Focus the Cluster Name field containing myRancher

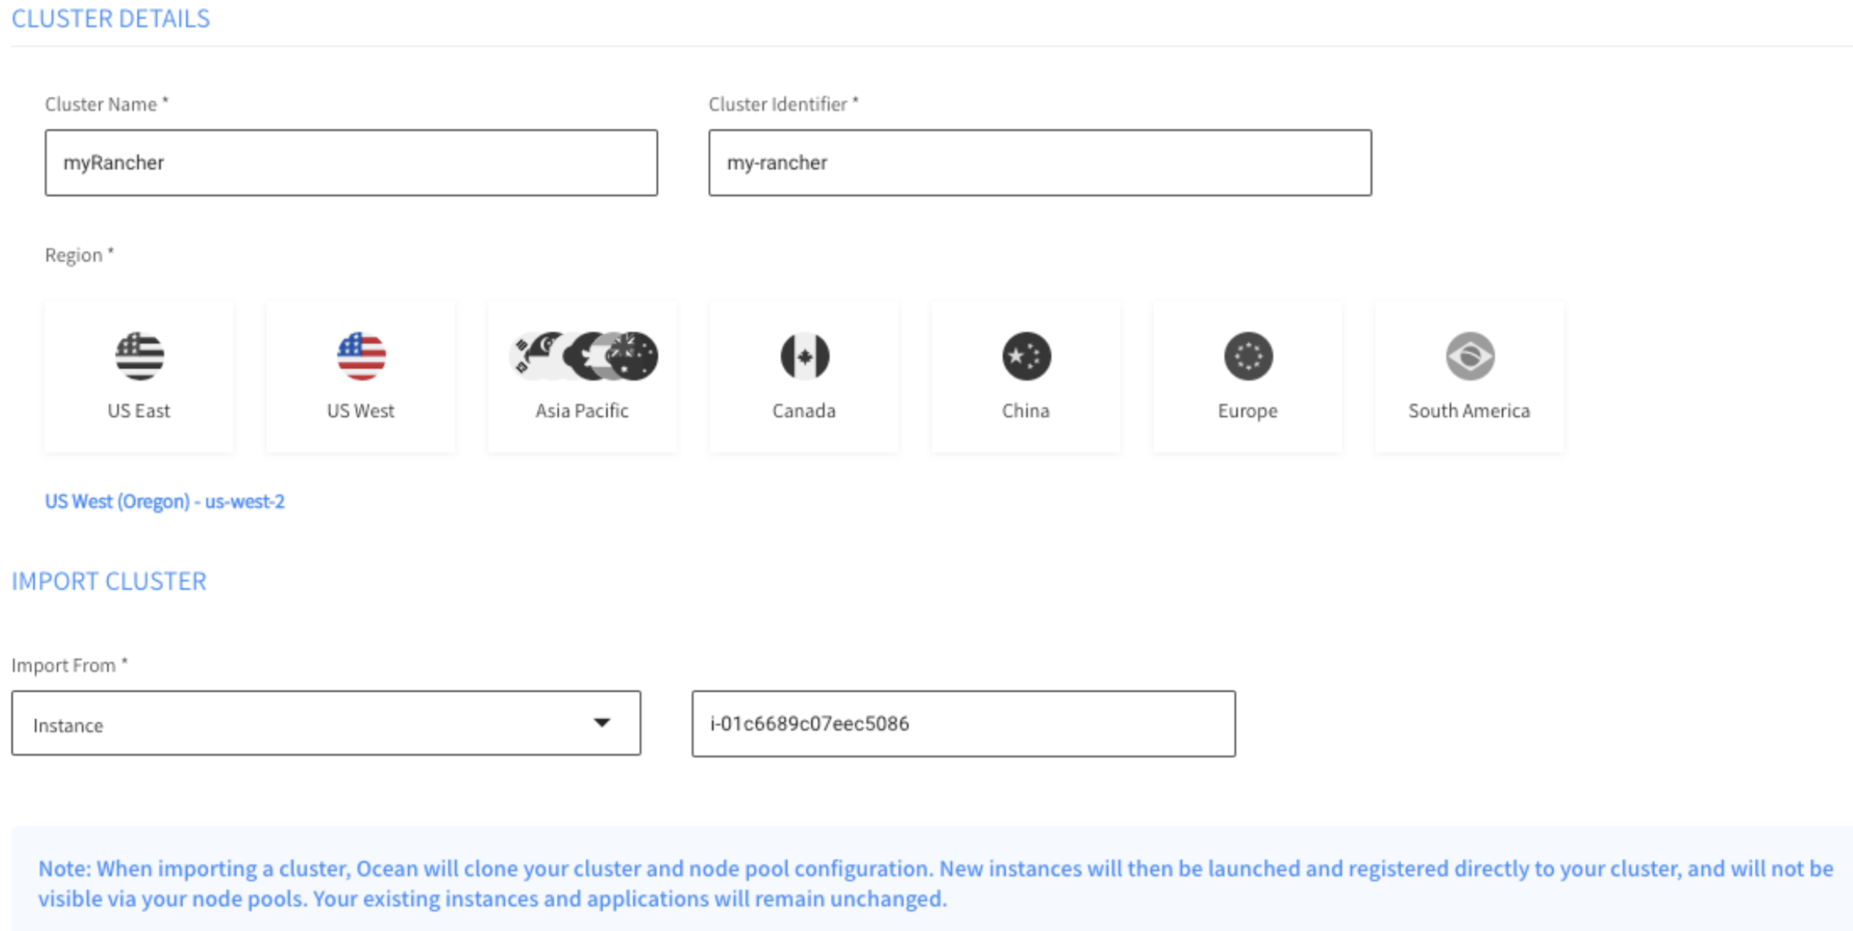351,162
